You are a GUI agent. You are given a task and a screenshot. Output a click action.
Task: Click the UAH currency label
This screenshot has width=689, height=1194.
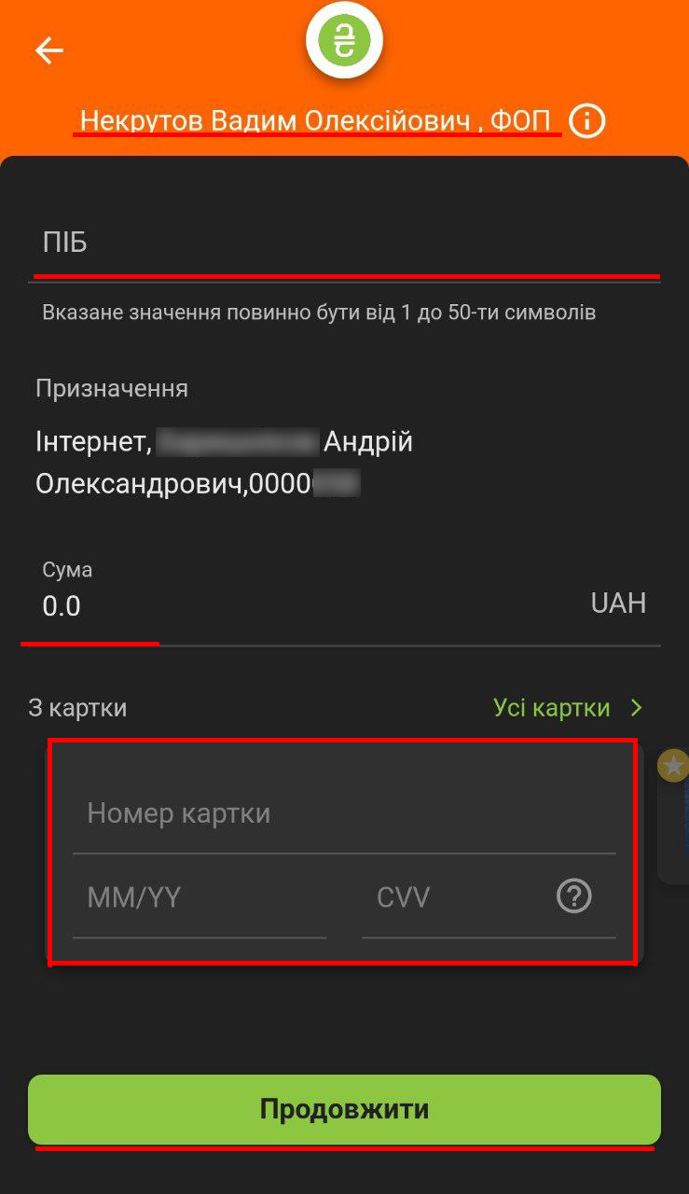click(618, 603)
